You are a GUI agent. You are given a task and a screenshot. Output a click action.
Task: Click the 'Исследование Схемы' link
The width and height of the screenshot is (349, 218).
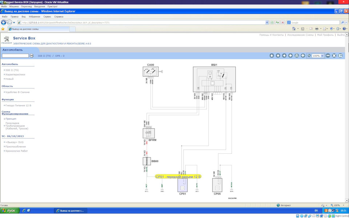click(x=300, y=35)
